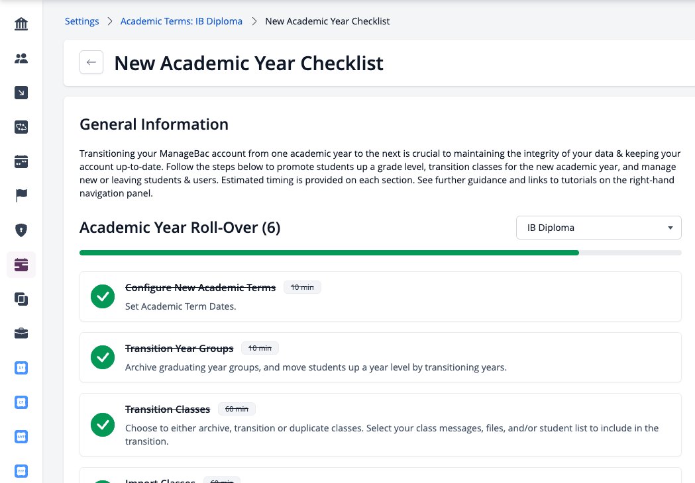Toggle the Configure New Academic Terms checkmark
Viewport: 695px width, 483px height.
pos(103,296)
